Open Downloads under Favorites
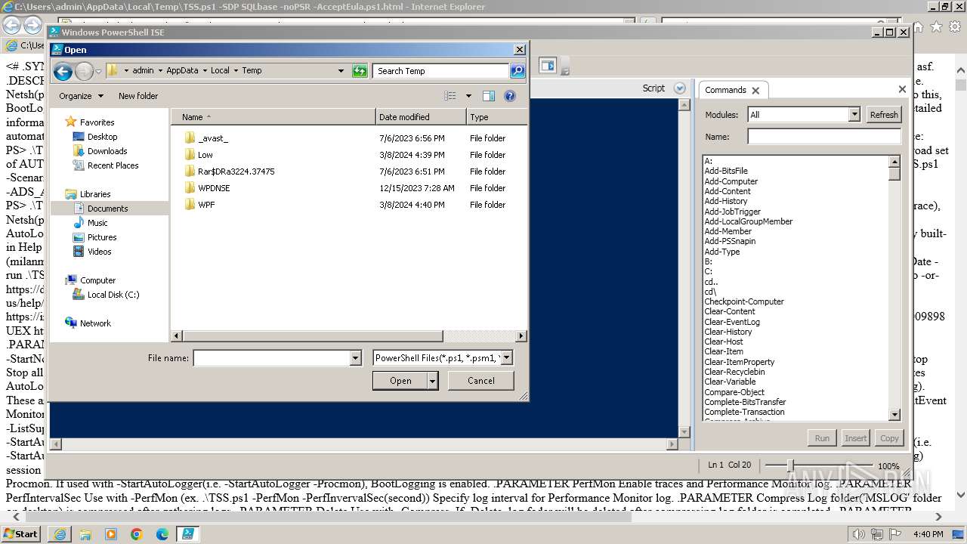The height and width of the screenshot is (544, 967). (x=107, y=151)
